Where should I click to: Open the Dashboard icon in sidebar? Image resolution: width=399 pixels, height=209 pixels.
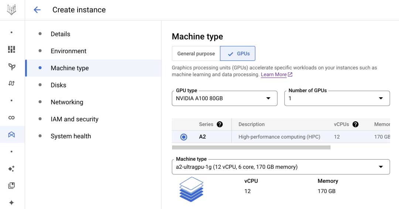tap(12, 49)
